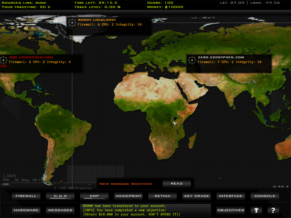Screen dimensions: 291x218
Task: Click the triangle tracking marker on ruler
Action: click(x=55, y=188)
